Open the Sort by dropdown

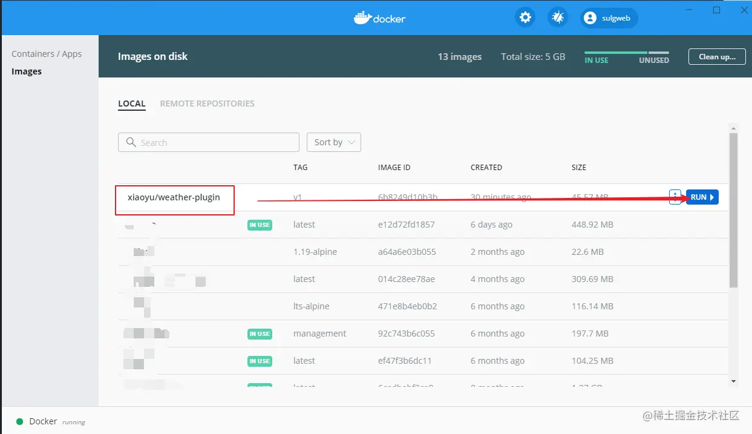click(334, 142)
